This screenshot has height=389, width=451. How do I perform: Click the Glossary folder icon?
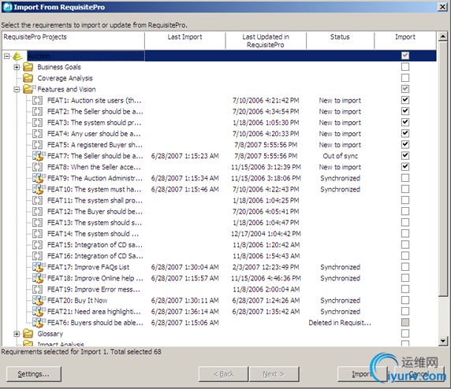tap(28, 334)
